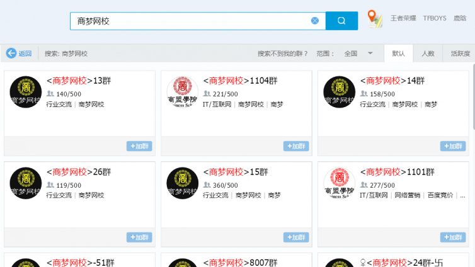Click 搜索不到我的群？ link
Viewport: 475px width, 267px height.
[283, 54]
